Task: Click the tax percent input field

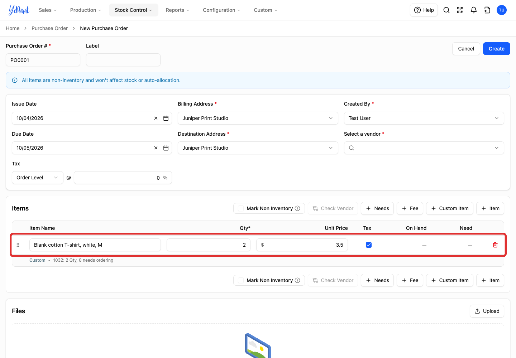Action: [x=123, y=178]
